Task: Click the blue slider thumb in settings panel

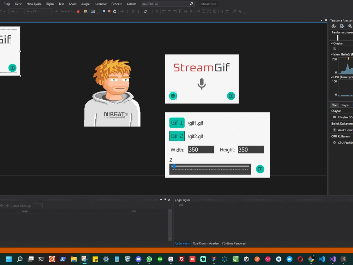Action: tap(174, 166)
